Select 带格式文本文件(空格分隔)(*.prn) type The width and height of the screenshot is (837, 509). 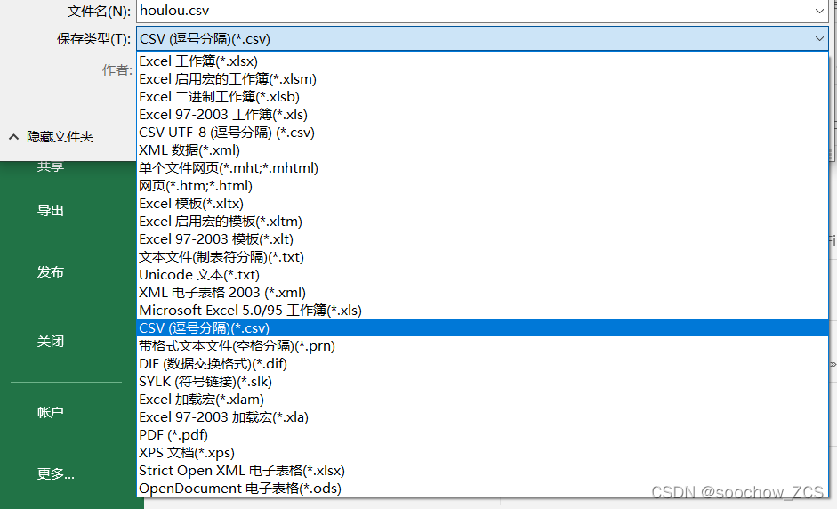point(482,346)
